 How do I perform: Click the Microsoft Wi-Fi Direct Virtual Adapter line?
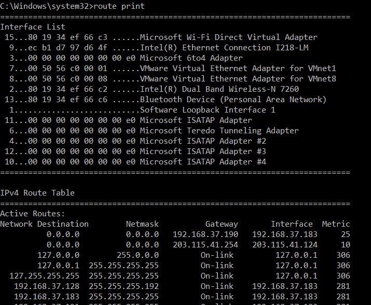click(228, 37)
